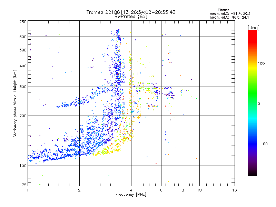Click the '1' x-axis tick label
276x207 pixels.
28,190
